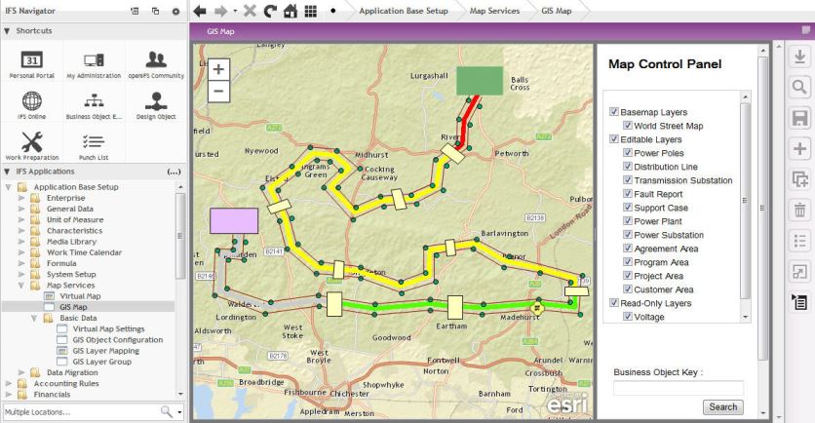Open Virtual Map in navigator tree
The image size is (815, 423).
(80, 295)
